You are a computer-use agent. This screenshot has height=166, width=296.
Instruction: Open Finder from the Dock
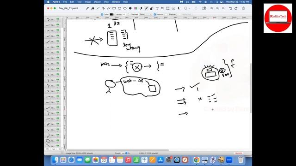(55, 160)
